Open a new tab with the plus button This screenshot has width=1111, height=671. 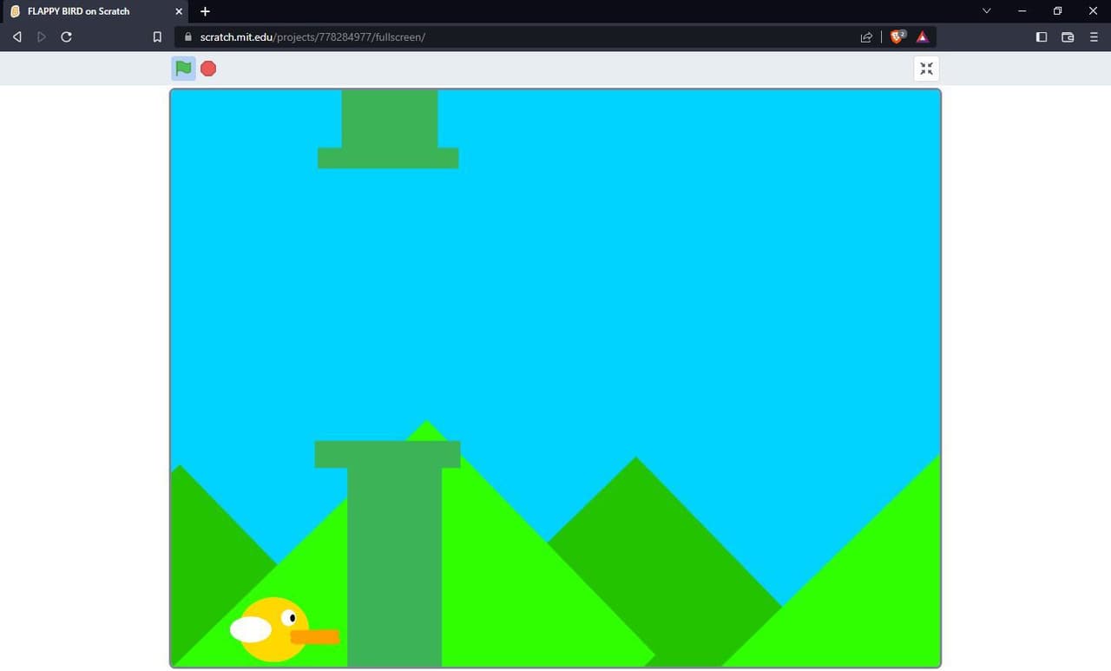pyautogui.click(x=205, y=11)
